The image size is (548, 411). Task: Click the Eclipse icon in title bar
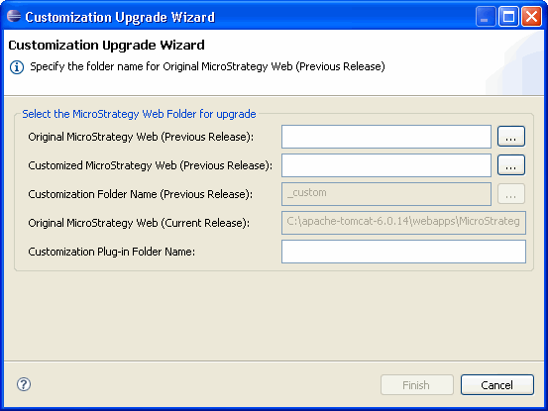[14, 16]
